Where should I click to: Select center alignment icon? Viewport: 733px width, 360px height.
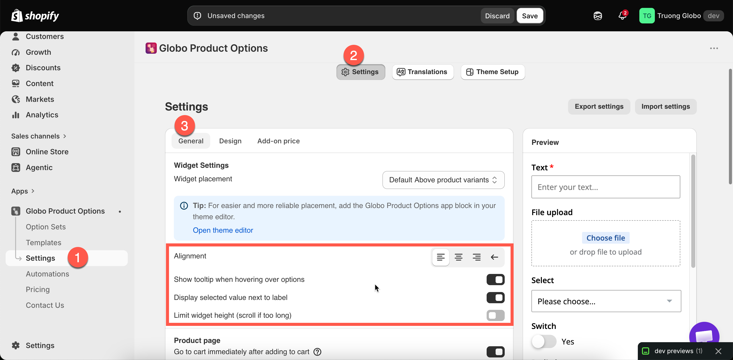[x=458, y=257]
